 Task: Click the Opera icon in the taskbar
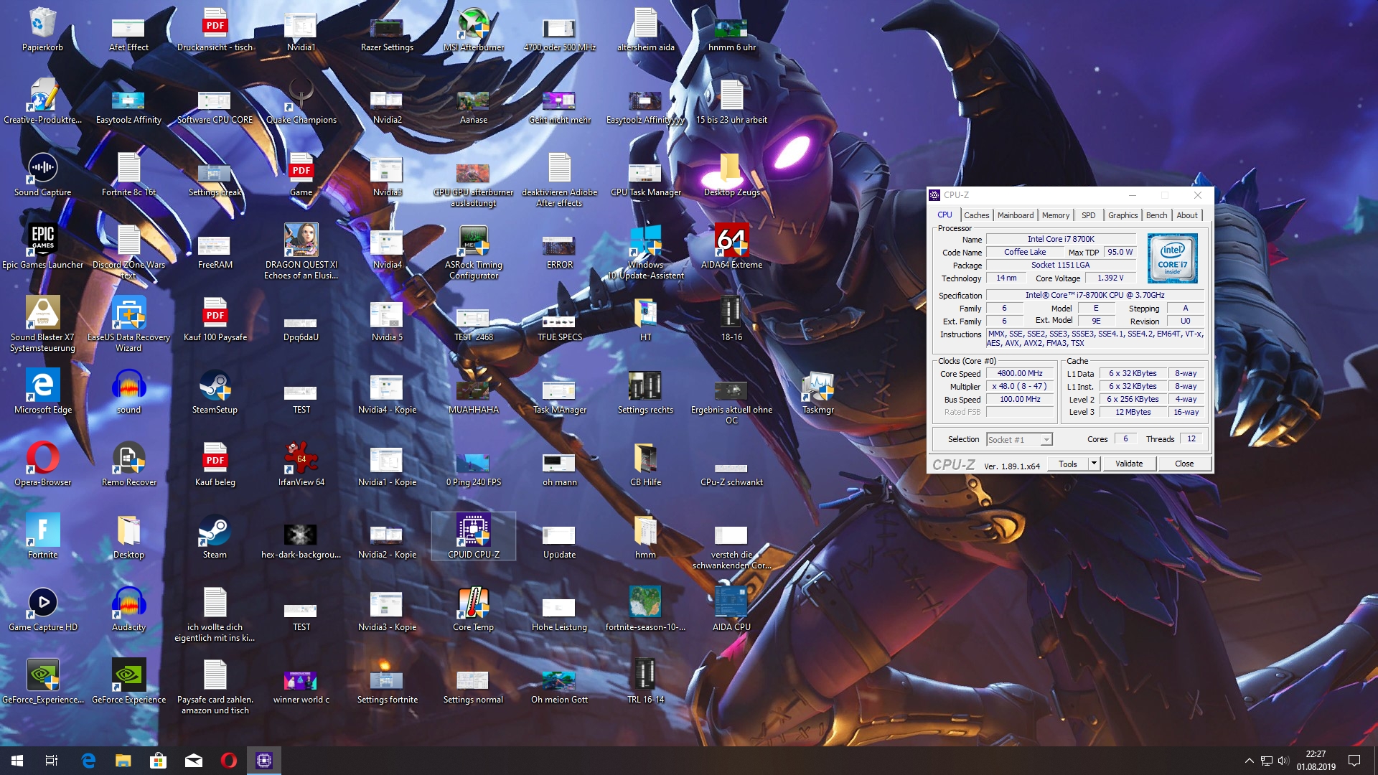tap(229, 761)
